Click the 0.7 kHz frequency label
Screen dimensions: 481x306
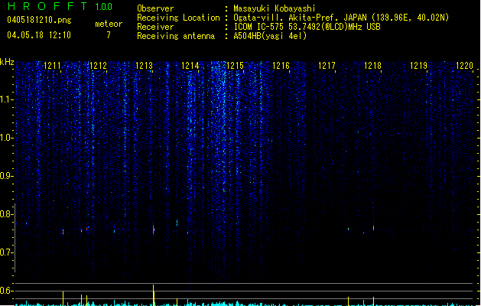pos(6,252)
